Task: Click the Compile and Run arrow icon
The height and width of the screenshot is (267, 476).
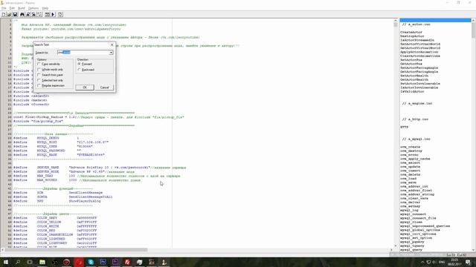Action: tap(53, 15)
